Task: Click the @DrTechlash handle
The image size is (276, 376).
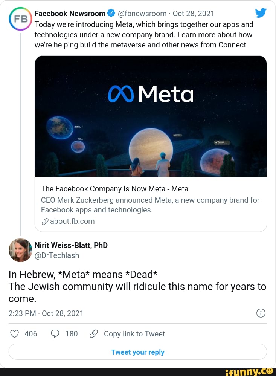Action: (x=57, y=255)
